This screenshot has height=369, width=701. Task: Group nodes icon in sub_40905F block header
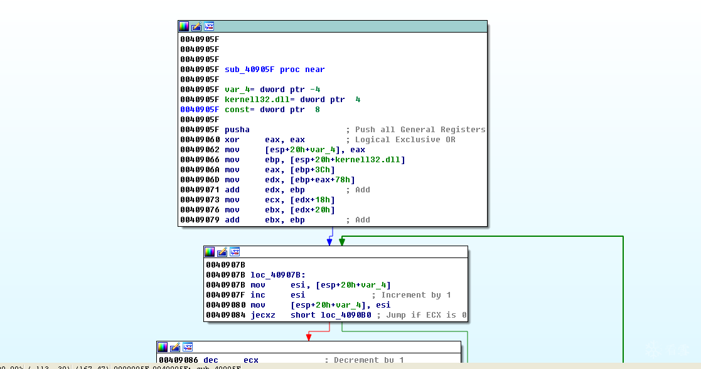click(x=209, y=26)
